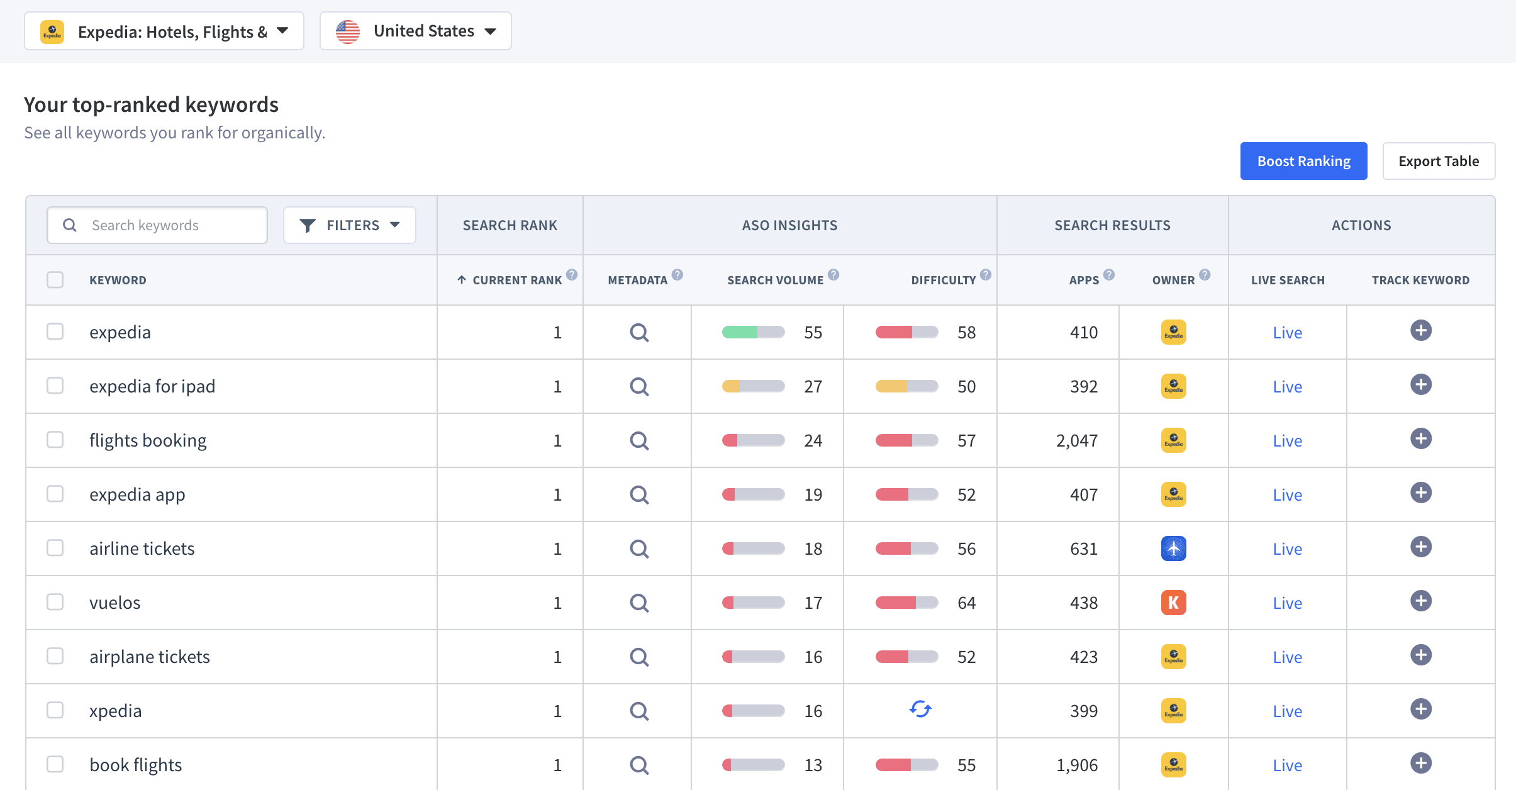This screenshot has height=790, width=1516.
Task: Sort by Apps column header
Action: click(1084, 280)
